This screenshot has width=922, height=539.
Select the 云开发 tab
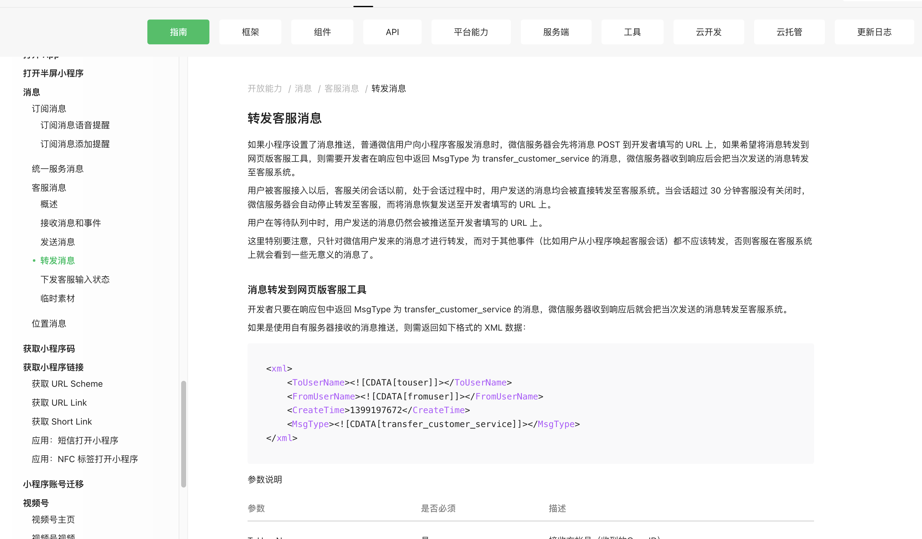tap(708, 32)
